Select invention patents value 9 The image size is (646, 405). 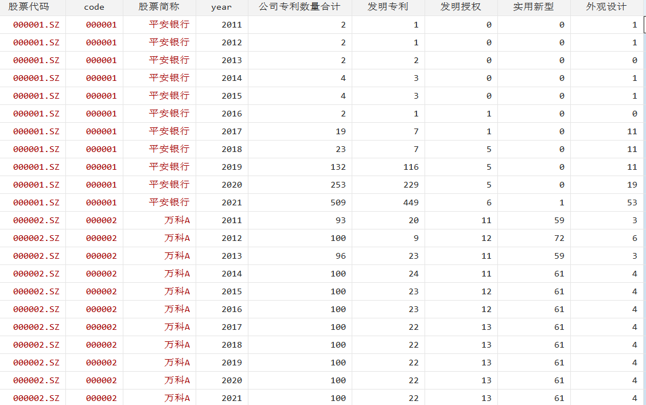[416, 237]
